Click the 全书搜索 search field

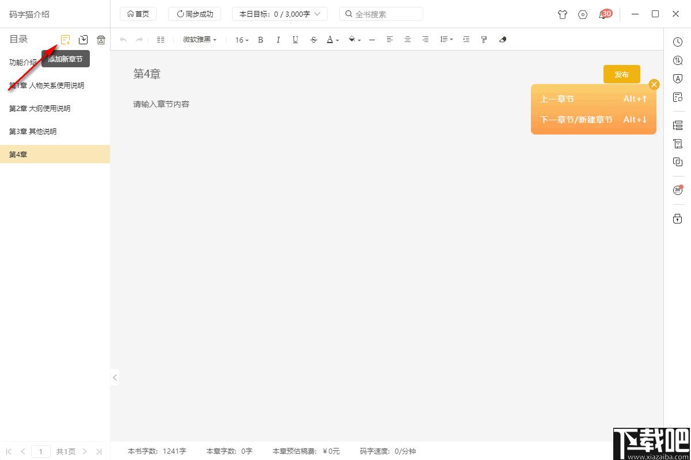(381, 14)
